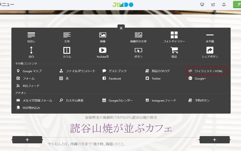Viewport: 241px width, 151px height.
Task: Select the 金城明光の独創的 subtitle text
Action: pyautogui.click(x=121, y=117)
